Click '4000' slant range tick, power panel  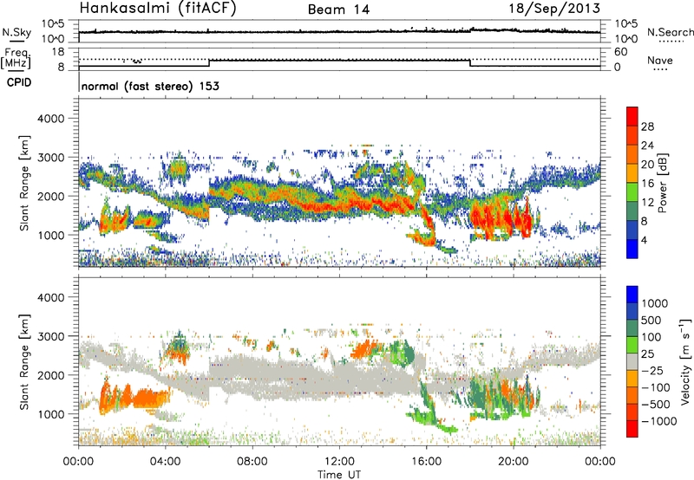pyautogui.click(x=50, y=118)
